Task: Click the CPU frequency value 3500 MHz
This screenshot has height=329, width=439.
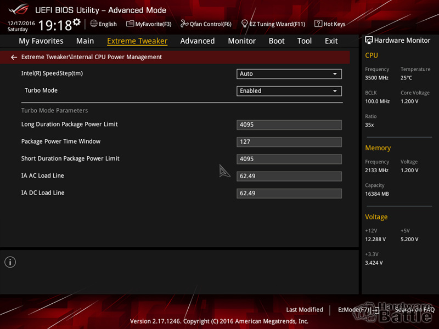Action: tap(376, 78)
